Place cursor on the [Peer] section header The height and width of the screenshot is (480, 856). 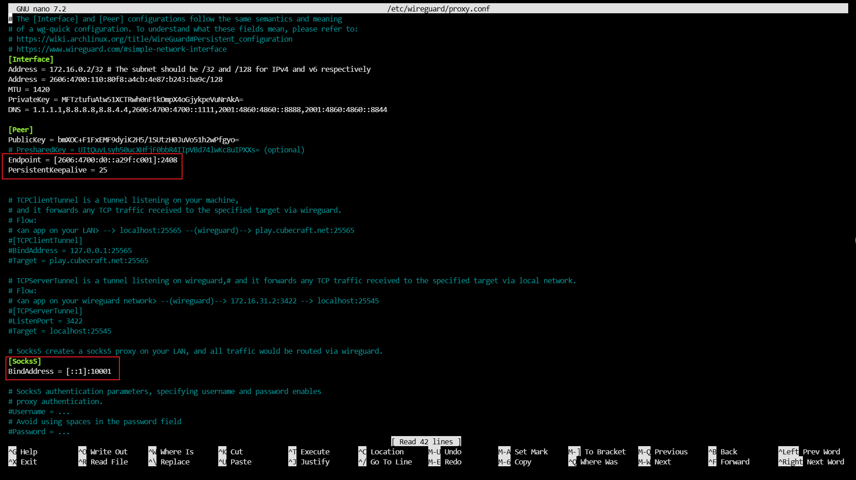coord(21,129)
